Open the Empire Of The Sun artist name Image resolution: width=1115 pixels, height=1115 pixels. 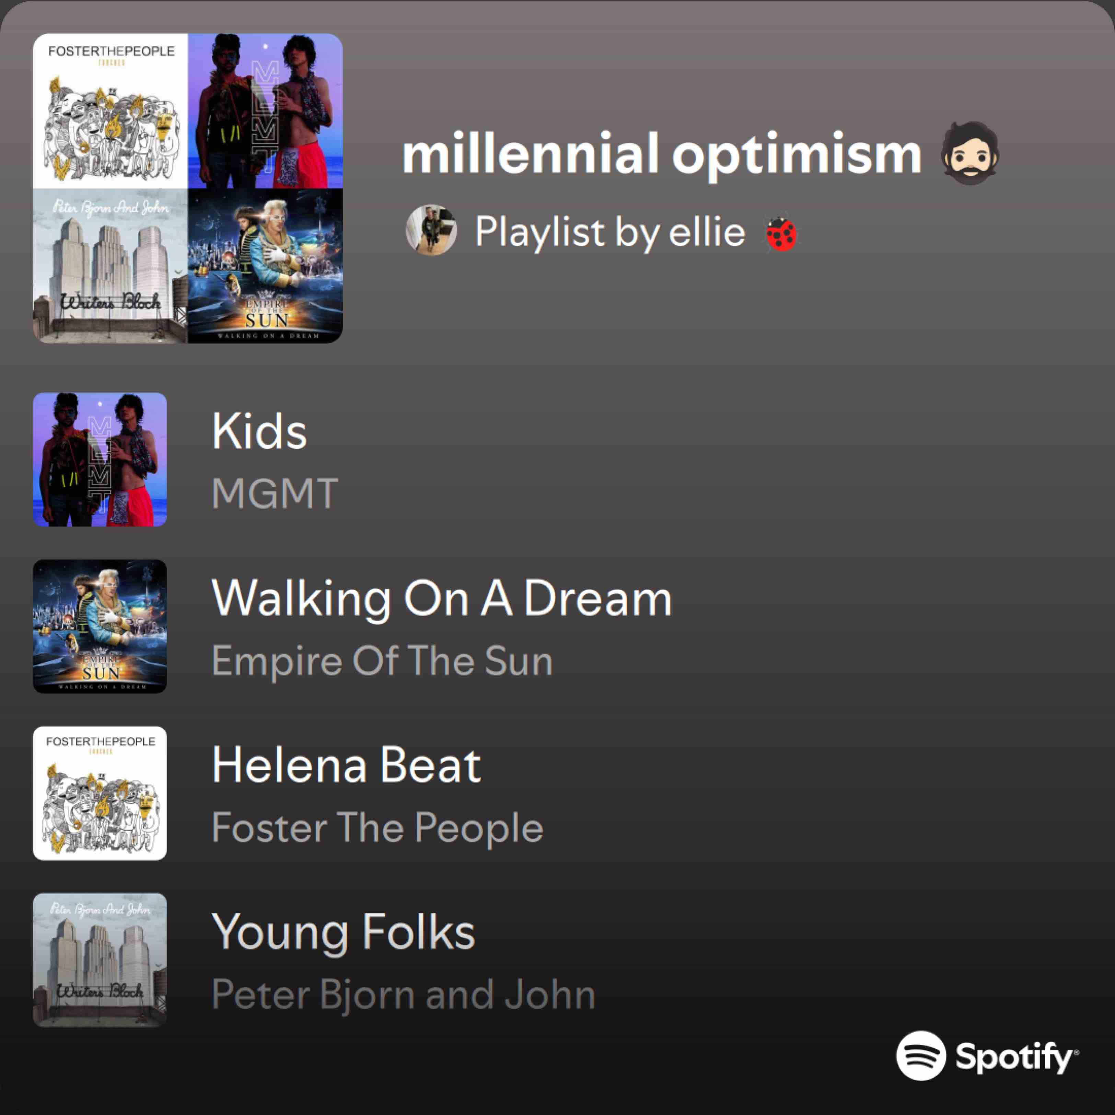click(382, 660)
